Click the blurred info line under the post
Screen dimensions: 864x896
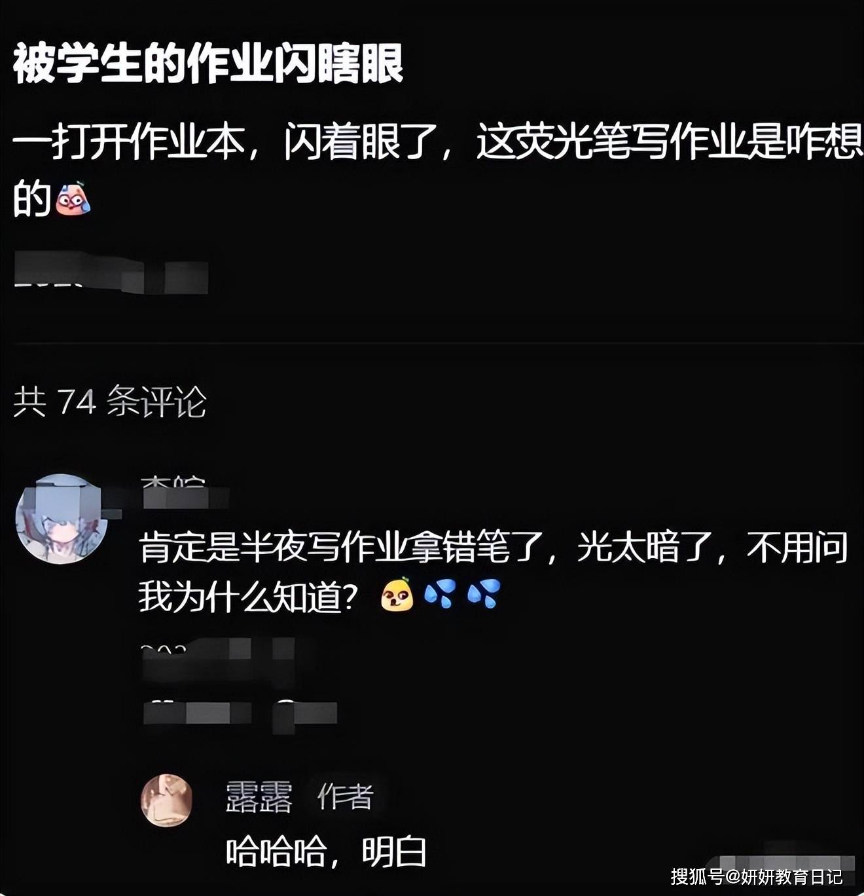click(x=111, y=274)
